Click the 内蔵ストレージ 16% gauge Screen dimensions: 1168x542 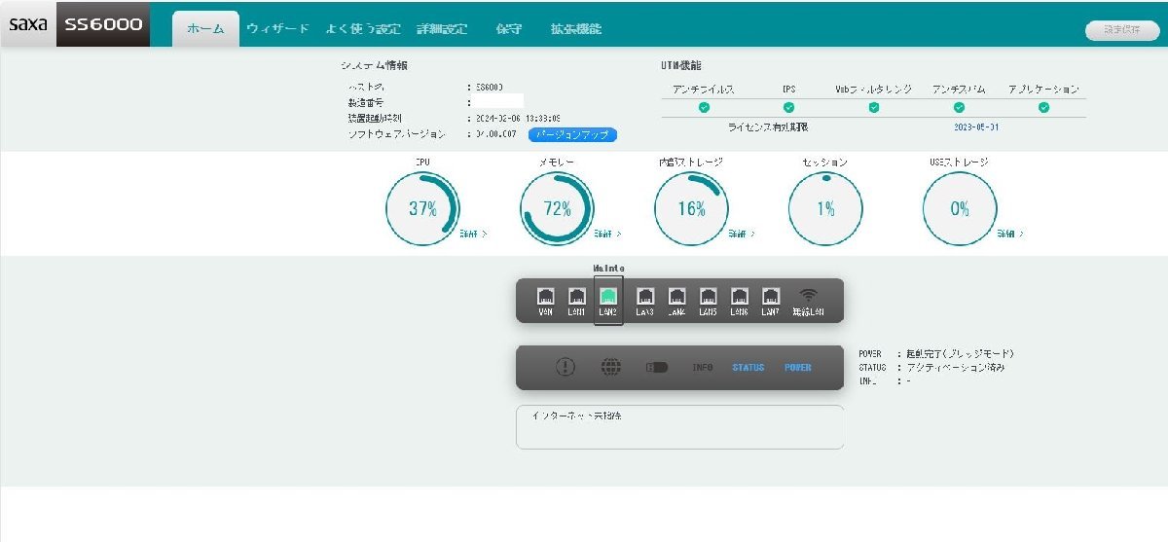pyautogui.click(x=691, y=208)
